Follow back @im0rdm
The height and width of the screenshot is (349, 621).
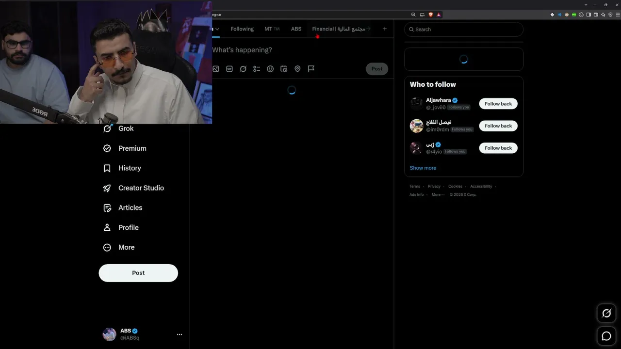pyautogui.click(x=498, y=126)
